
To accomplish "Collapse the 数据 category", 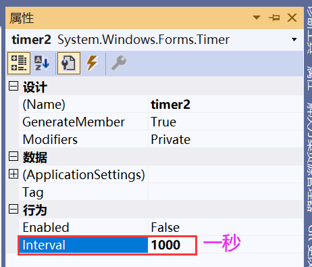I will 14,156.
